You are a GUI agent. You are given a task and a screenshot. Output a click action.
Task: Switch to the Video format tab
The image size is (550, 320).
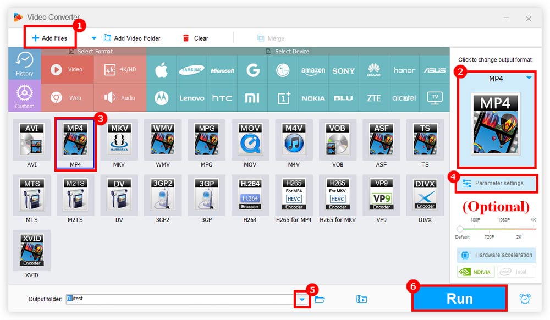pyautogui.click(x=67, y=69)
